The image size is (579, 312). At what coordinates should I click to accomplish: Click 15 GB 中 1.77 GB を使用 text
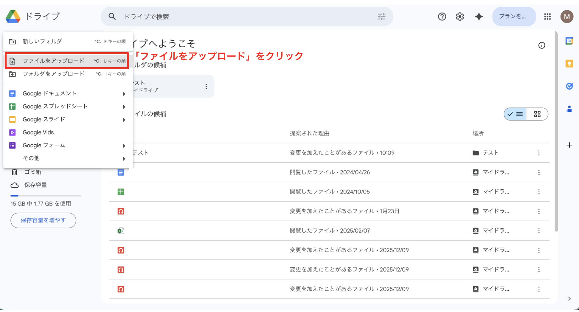41,204
